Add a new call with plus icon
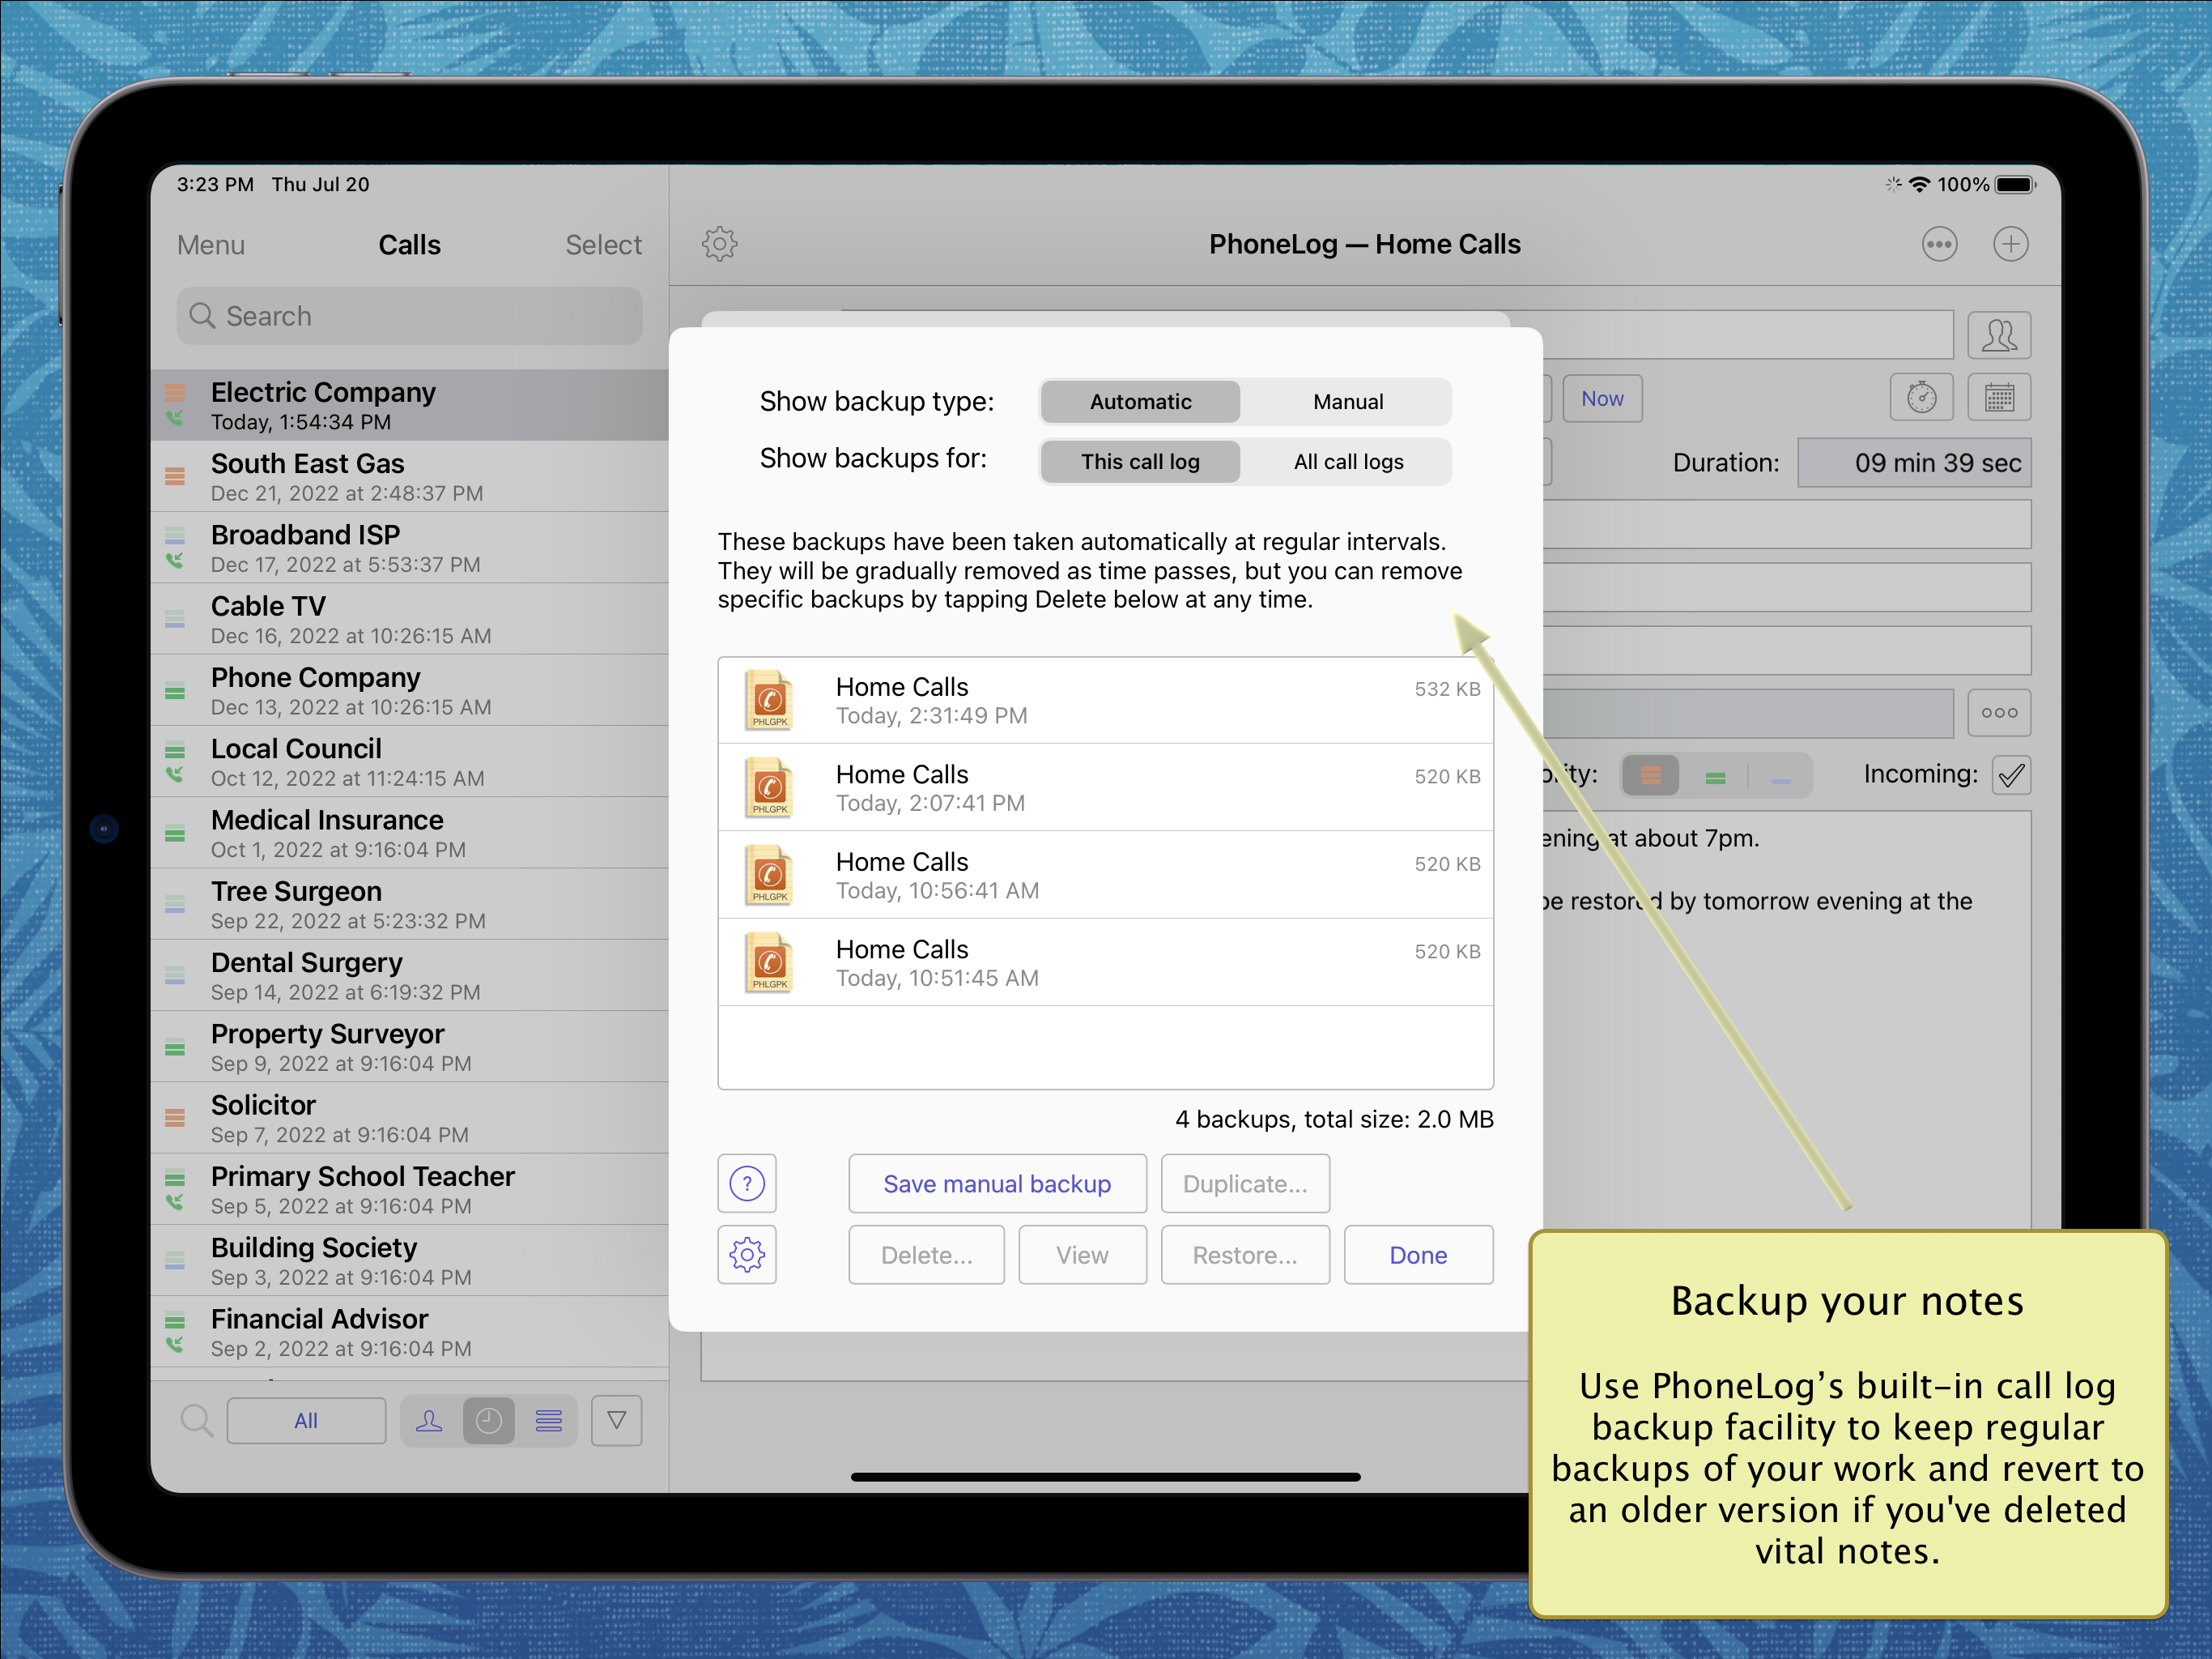 [x=2010, y=244]
